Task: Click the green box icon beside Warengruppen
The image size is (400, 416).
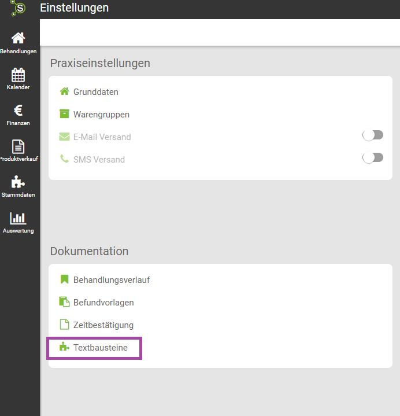Action: (64, 114)
